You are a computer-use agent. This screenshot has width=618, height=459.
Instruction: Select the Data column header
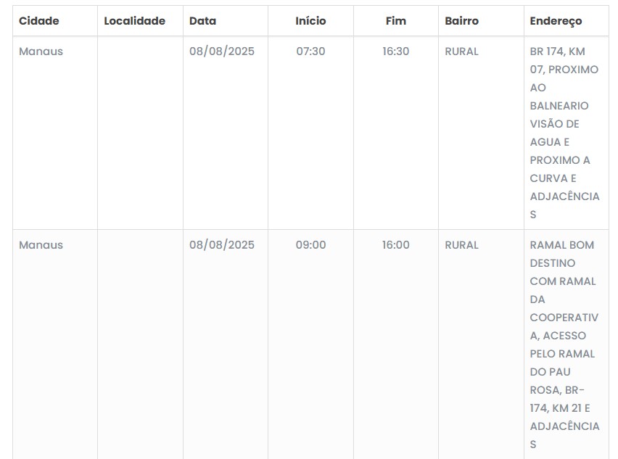(203, 21)
